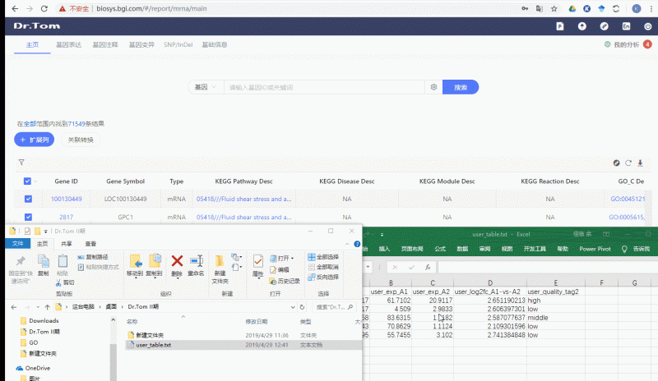This screenshot has width=658, height=381.
Task: Click the gene ID search input field
Action: coord(325,87)
